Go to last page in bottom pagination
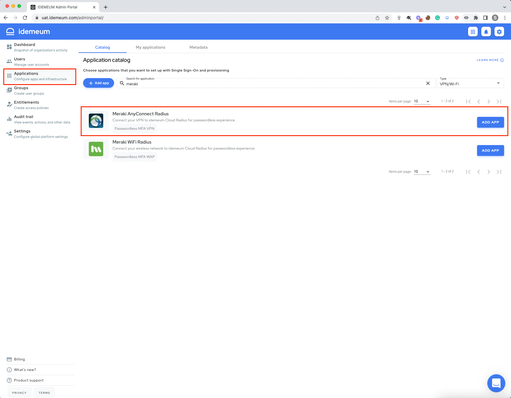The image size is (511, 398). click(x=499, y=172)
